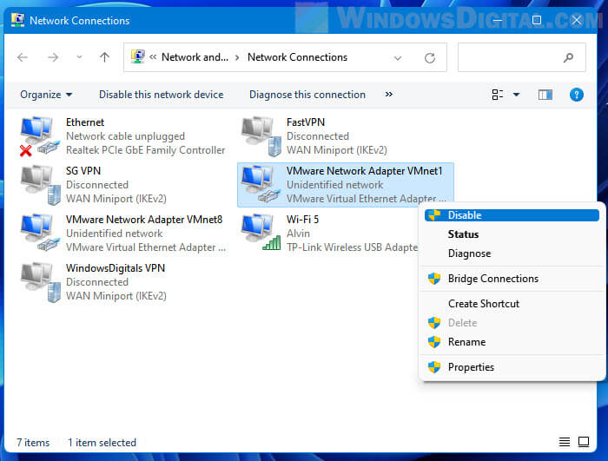This screenshot has height=461, width=608.
Task: Click Diagnose this connection
Action: [x=307, y=95]
